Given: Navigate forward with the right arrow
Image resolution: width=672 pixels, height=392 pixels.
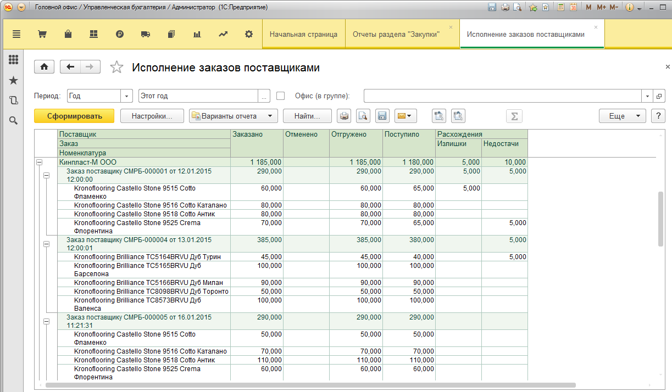Looking at the screenshot, I should tap(91, 66).
